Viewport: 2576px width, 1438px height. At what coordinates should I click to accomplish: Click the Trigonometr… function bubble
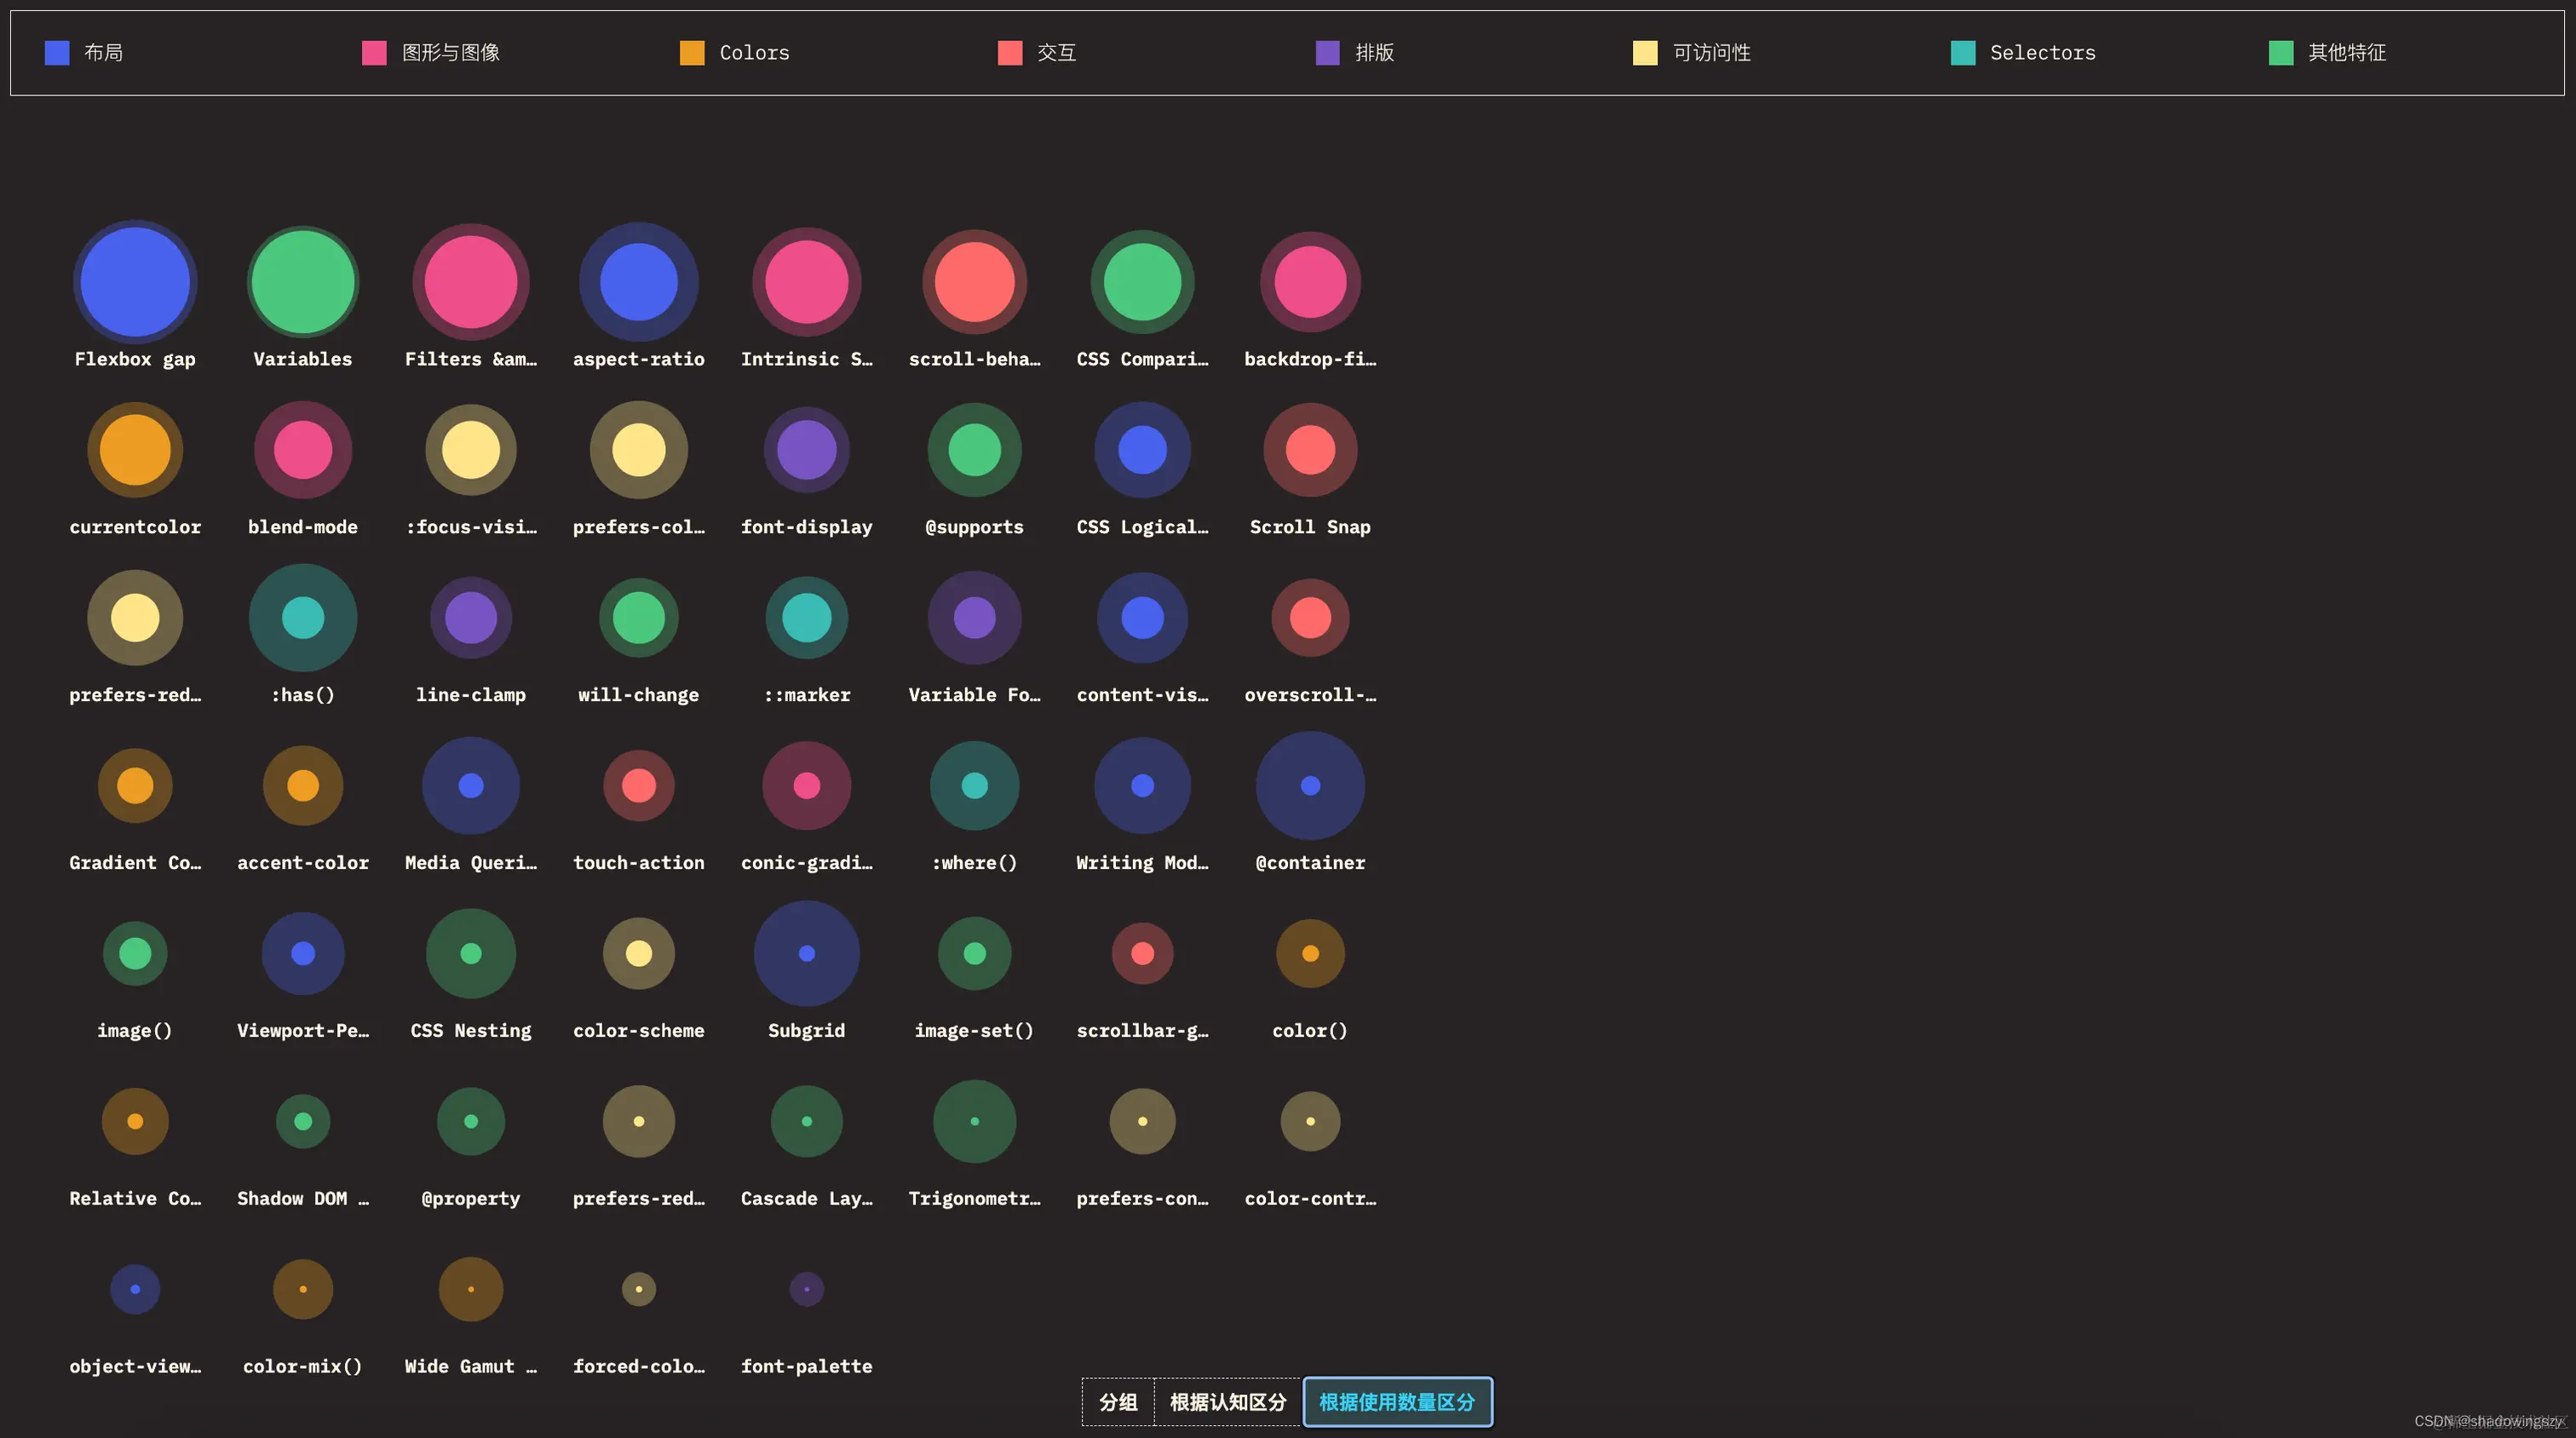pyautogui.click(x=974, y=1121)
